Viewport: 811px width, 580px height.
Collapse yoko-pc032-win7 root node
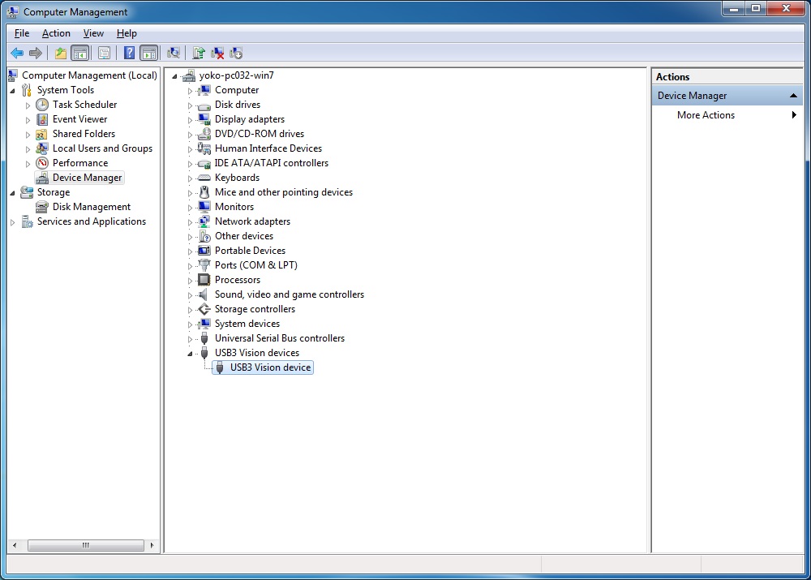[x=175, y=76]
